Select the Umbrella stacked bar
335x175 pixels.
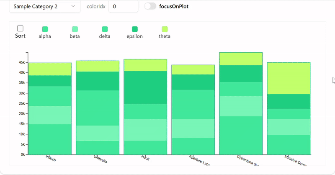97,108
